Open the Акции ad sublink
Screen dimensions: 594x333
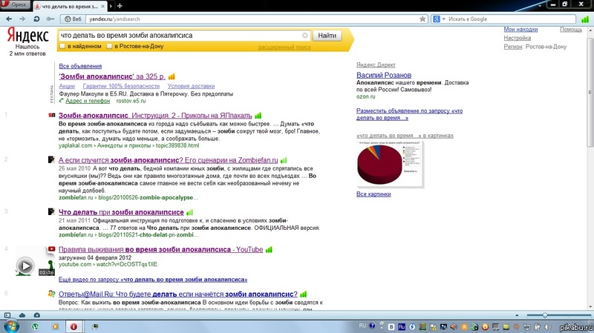click(x=67, y=86)
